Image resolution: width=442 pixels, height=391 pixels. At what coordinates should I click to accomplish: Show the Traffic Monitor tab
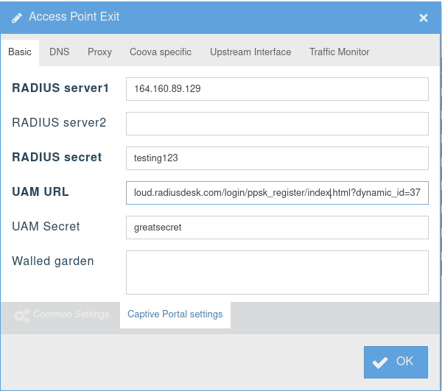point(339,52)
